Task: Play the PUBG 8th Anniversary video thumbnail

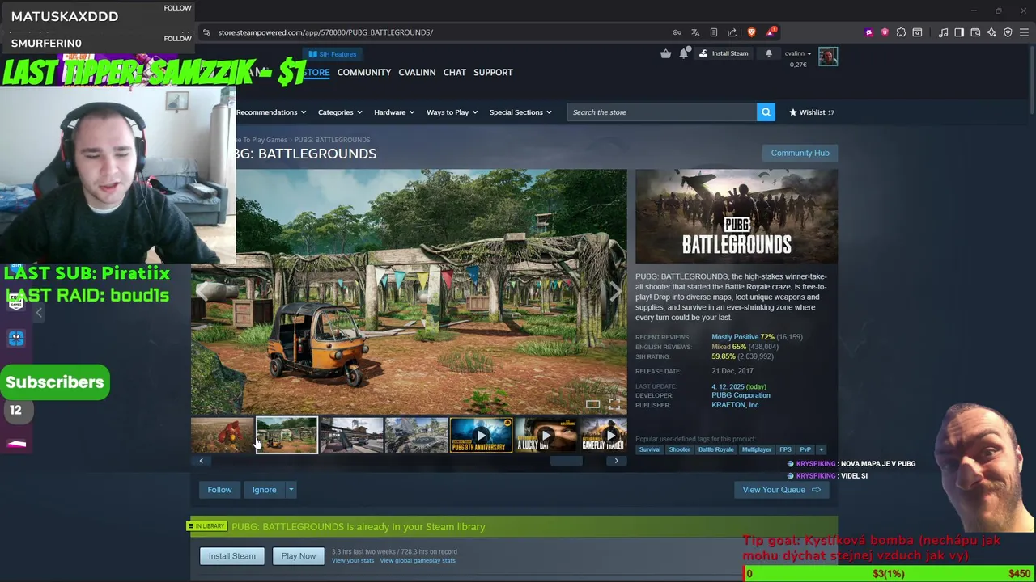Action: (x=481, y=435)
